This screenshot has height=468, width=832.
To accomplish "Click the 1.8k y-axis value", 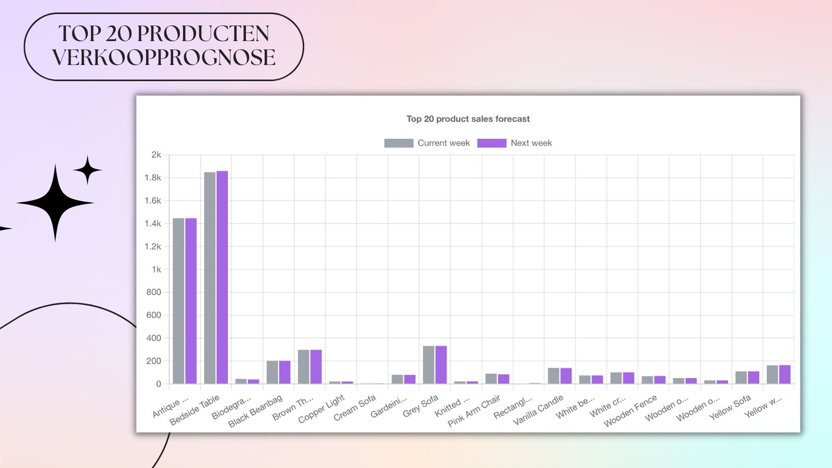I will [x=153, y=177].
